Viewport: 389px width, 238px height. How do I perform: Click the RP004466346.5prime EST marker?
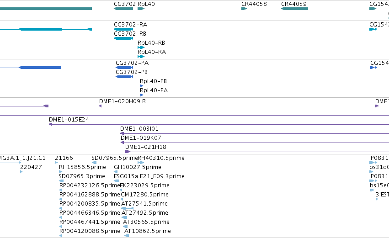[x=60, y=218]
